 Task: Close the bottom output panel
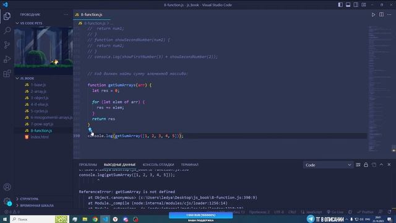point(389,165)
